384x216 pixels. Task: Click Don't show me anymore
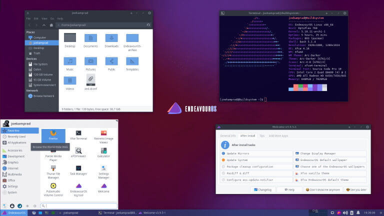pos(322,190)
